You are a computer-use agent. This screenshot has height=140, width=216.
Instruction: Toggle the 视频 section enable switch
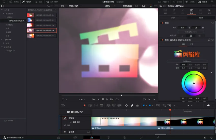(162, 23)
